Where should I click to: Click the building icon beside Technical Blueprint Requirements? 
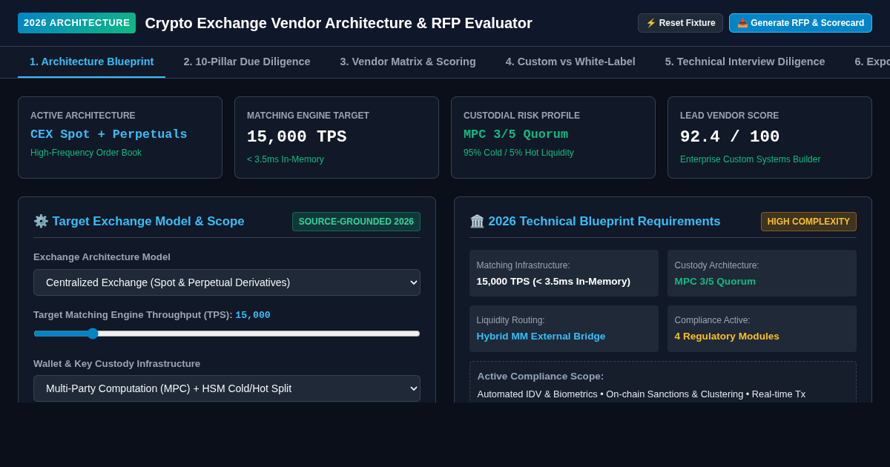(x=477, y=221)
